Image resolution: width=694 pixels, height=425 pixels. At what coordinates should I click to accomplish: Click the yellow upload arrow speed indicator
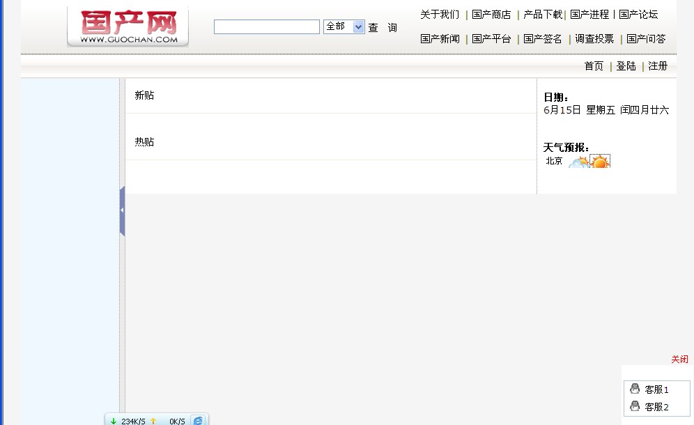pyautogui.click(x=153, y=421)
